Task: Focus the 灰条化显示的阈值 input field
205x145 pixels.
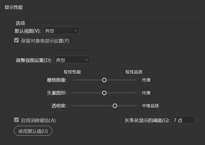Action: (183, 120)
